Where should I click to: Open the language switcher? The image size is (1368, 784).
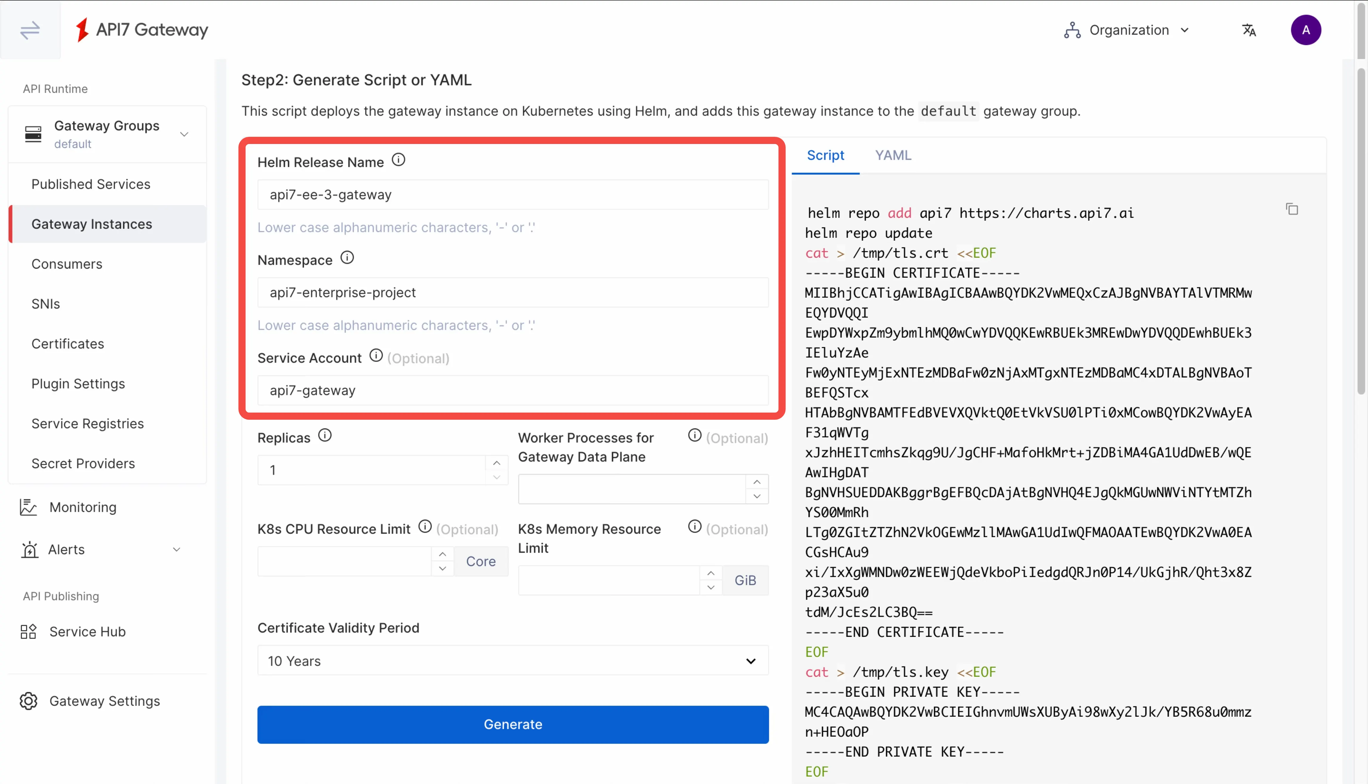(1250, 30)
